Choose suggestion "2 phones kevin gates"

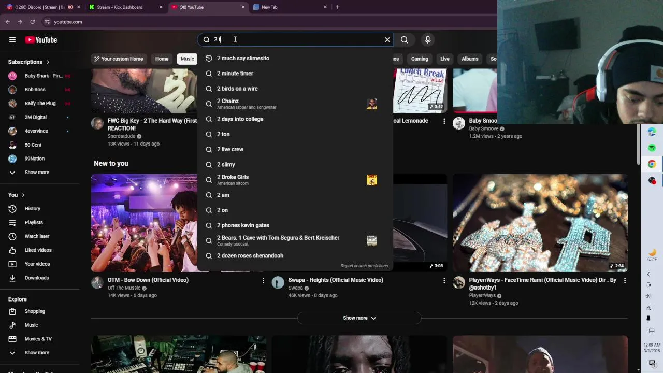tap(294, 225)
